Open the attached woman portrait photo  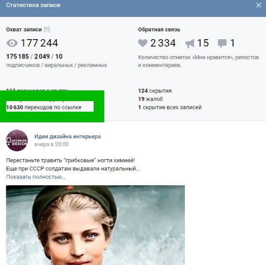(95, 225)
